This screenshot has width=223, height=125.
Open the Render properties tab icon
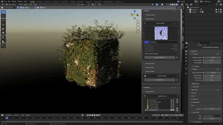point(186,51)
